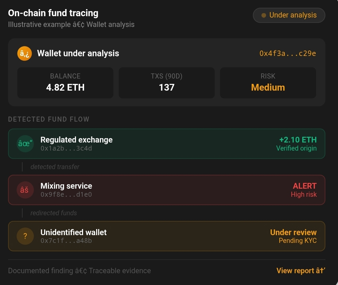Click address 0x9f8e...d1e0 under Mixing service
The width and height of the screenshot is (338, 285).
(66, 195)
